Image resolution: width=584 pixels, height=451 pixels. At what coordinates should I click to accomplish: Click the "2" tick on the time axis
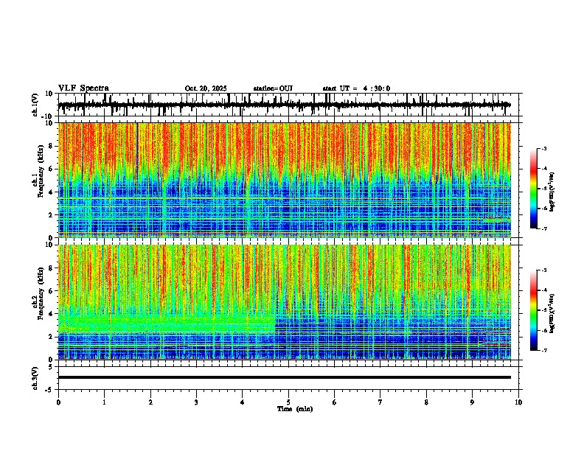point(150,402)
